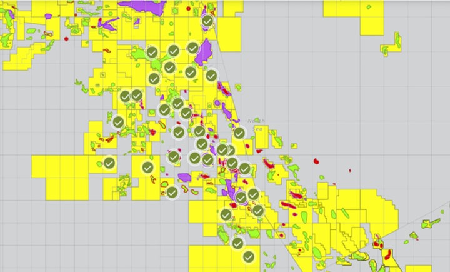450x272 pixels.
Task: Click the second-lowest checkmark marker above the bottom one
Action: (x=237, y=243)
